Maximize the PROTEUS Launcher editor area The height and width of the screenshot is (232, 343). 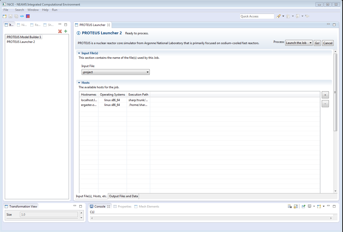pos(334,25)
